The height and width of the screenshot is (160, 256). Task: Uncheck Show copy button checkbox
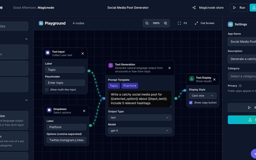191,103
